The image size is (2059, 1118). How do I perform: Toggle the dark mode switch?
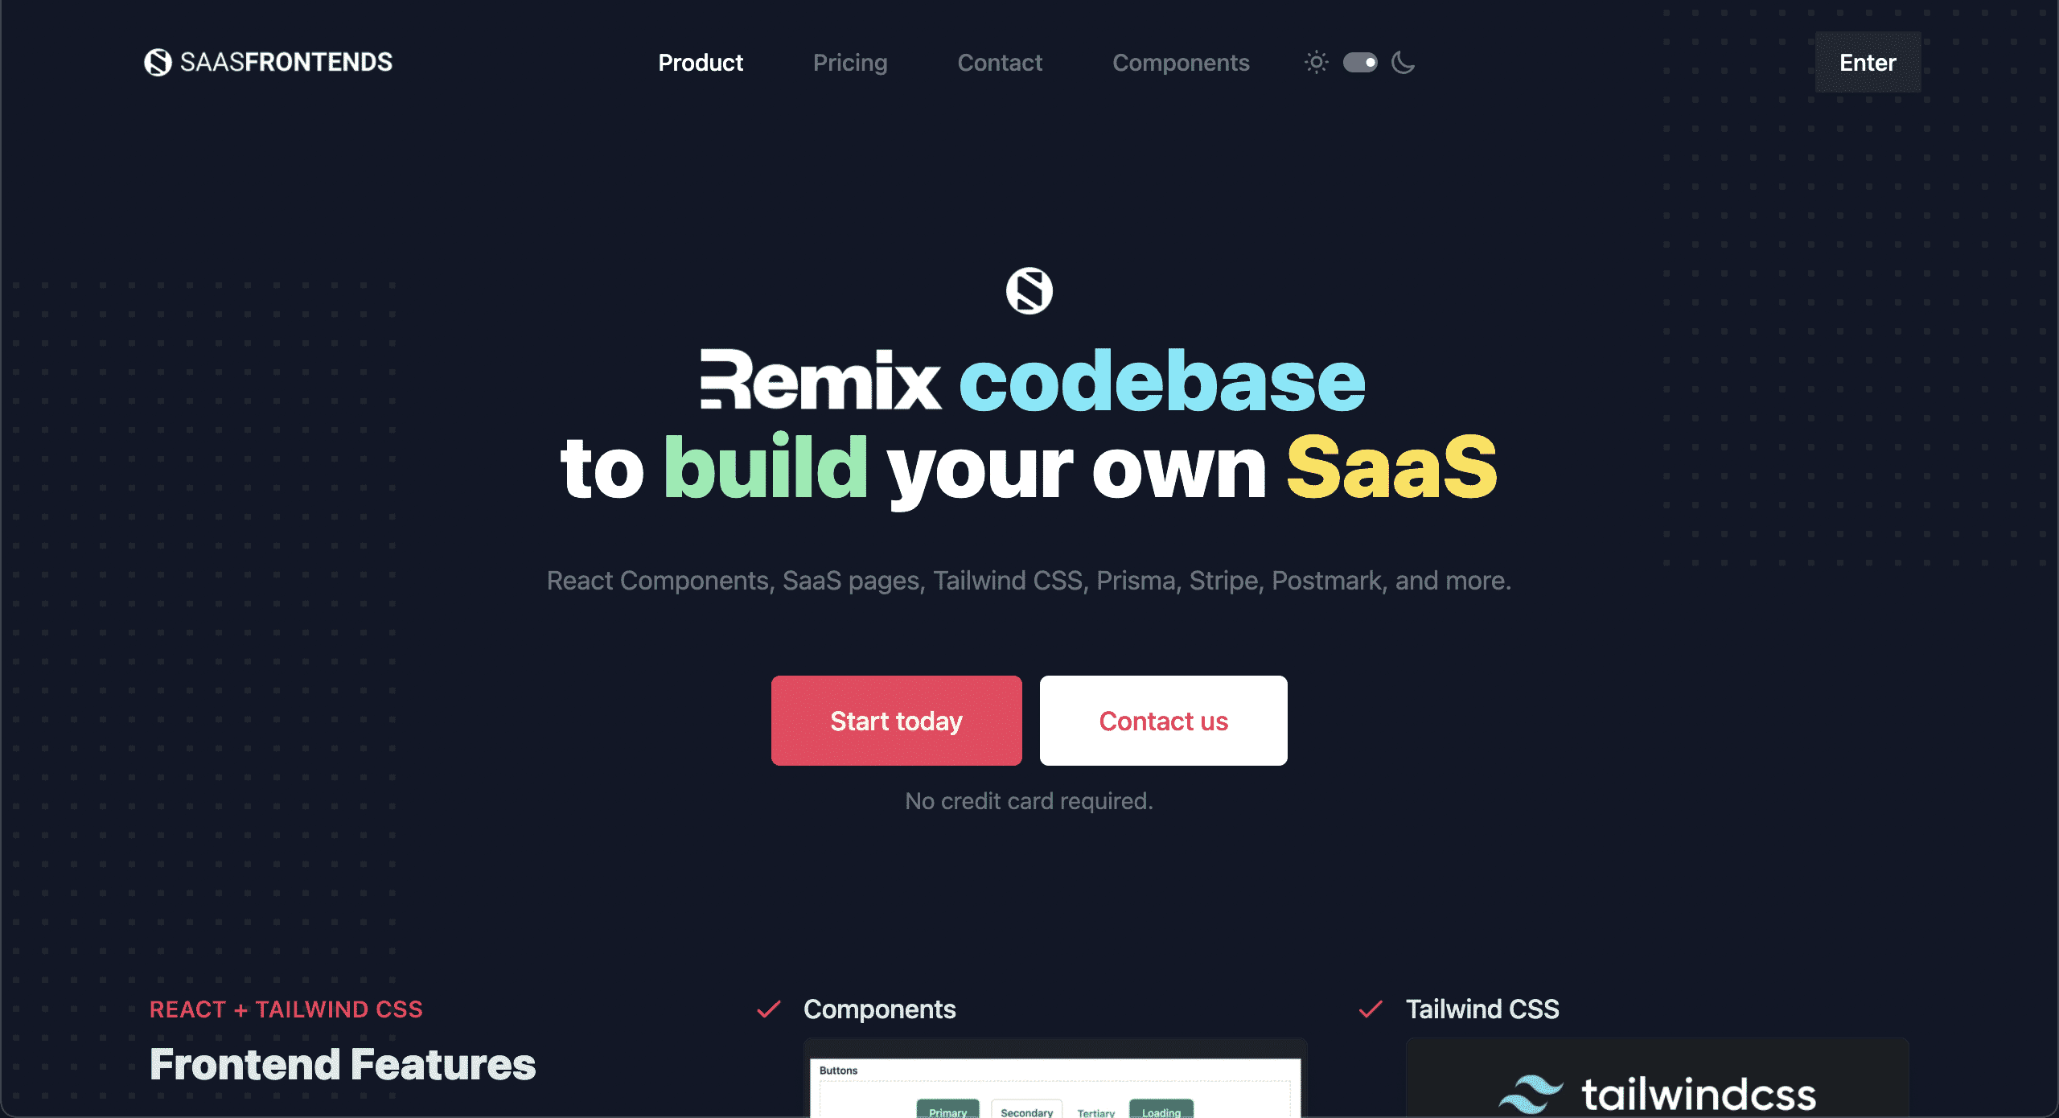[x=1360, y=62]
